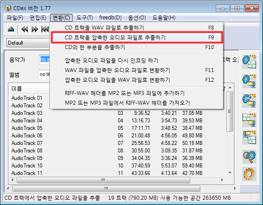The width and height of the screenshot is (263, 205).
Task: Choose 'CD 트랙을 WAV 파일로 추출하기' F8
Action: 136,28
